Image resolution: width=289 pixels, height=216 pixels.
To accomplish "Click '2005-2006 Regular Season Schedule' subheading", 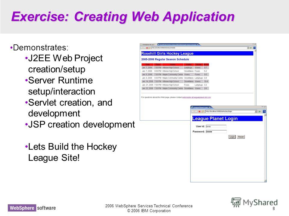I will click(x=165, y=59).
